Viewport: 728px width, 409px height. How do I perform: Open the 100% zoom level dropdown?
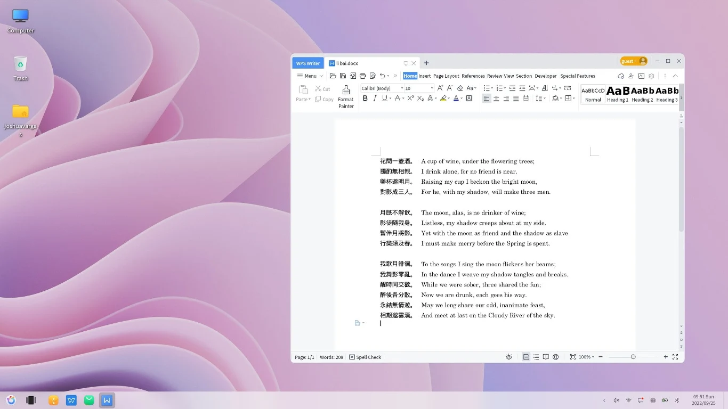click(586, 357)
